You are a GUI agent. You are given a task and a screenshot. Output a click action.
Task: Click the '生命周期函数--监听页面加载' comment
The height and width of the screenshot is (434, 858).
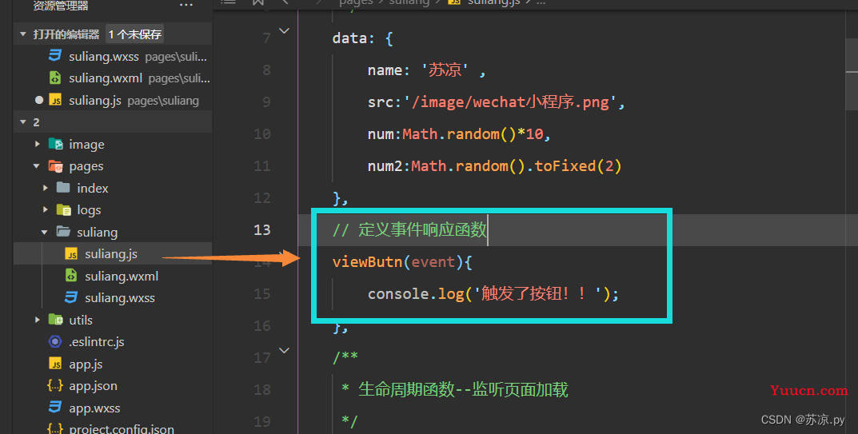coord(463,390)
